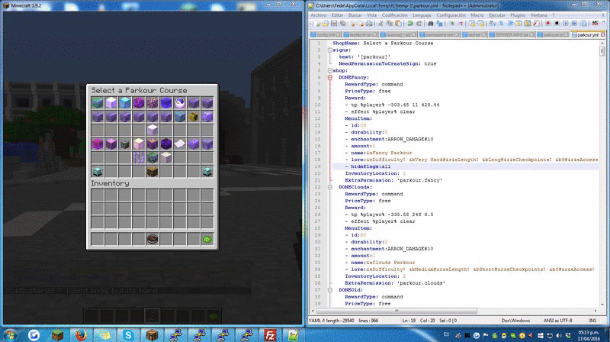The height and width of the screenshot is (342, 610).
Task: Click the Play recorded macro icon
Action: [x=565, y=24]
